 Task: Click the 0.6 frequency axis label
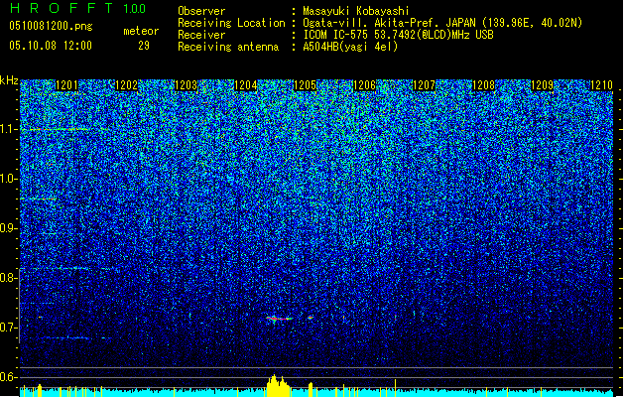coord(8,377)
